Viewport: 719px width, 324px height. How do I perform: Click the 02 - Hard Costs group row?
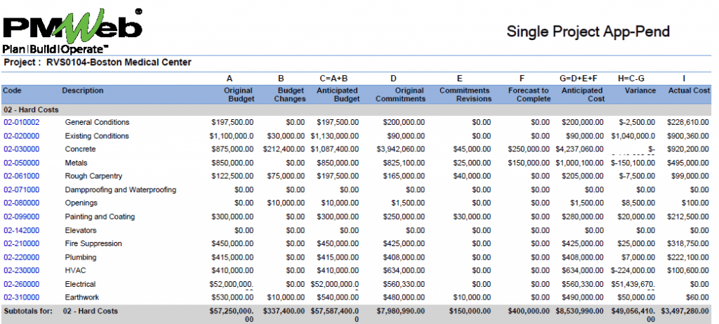click(356, 110)
